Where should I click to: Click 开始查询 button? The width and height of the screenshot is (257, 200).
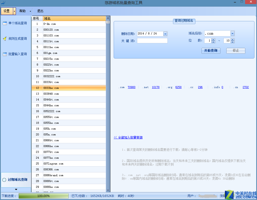pyautogui.click(x=211, y=51)
